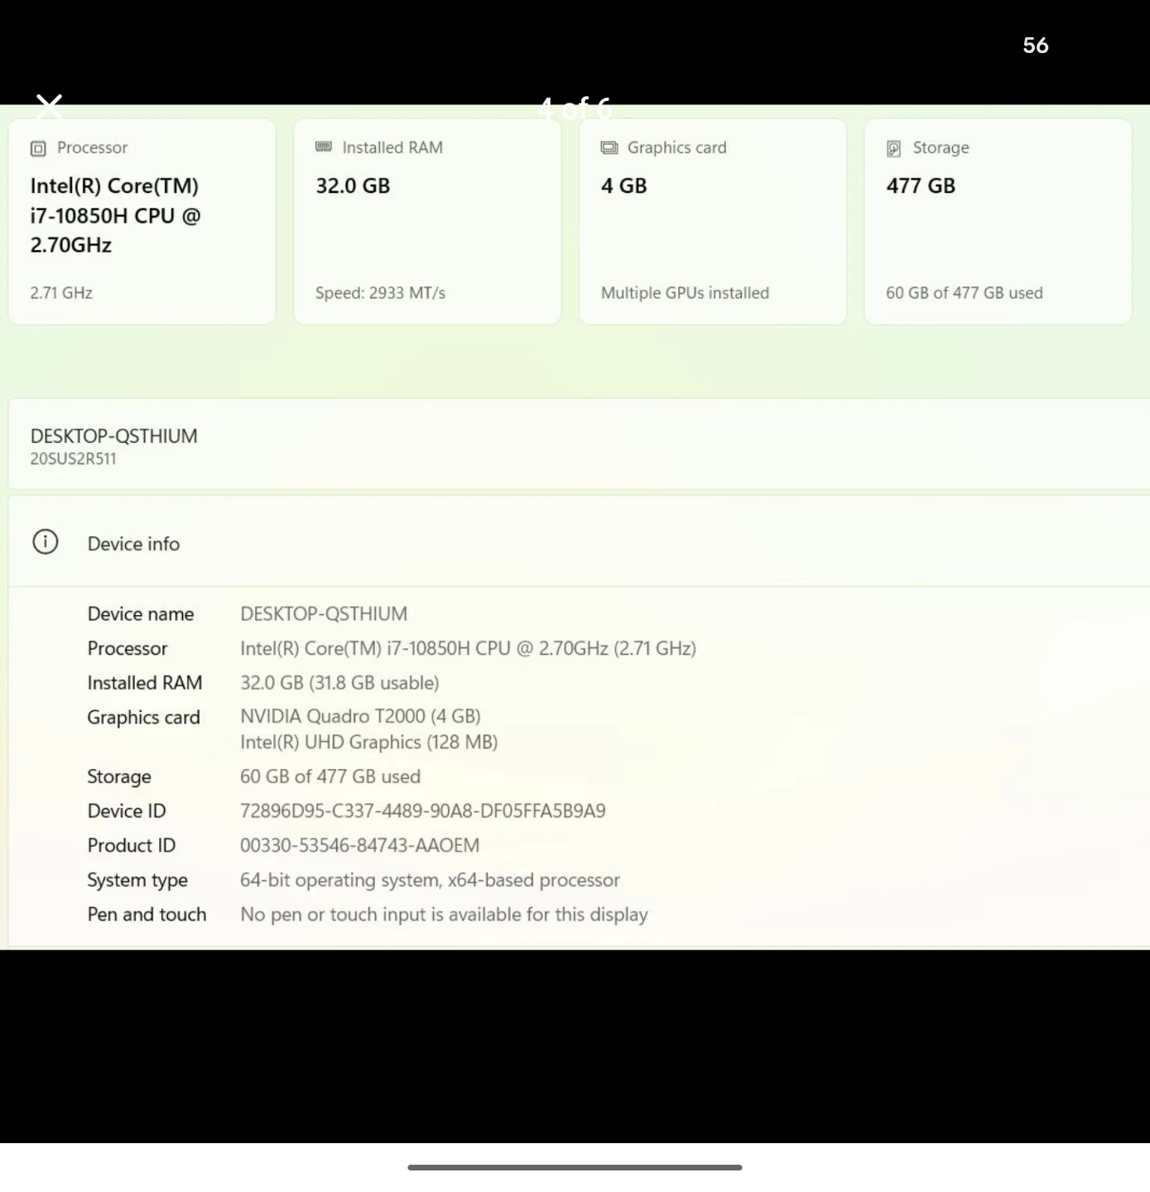Click the '56' indicator at the top right
The image size is (1150, 1192).
tap(1036, 46)
